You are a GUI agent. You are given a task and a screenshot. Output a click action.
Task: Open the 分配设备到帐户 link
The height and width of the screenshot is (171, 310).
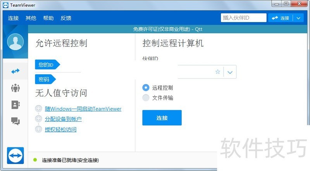(x=63, y=119)
